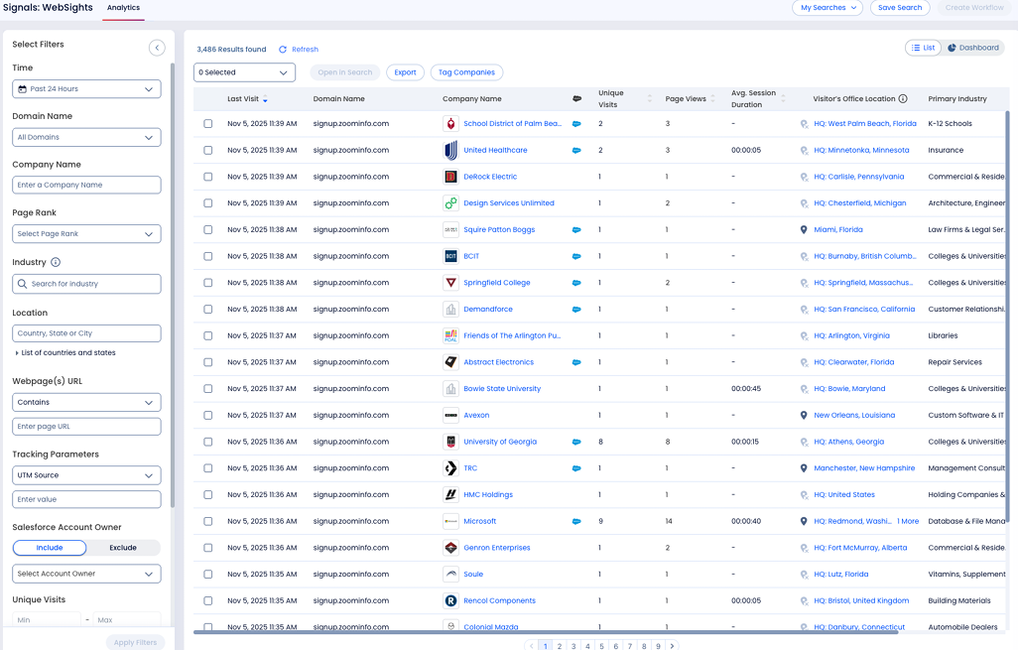Open the Bowie State University company link
1018x650 pixels.
coord(502,389)
